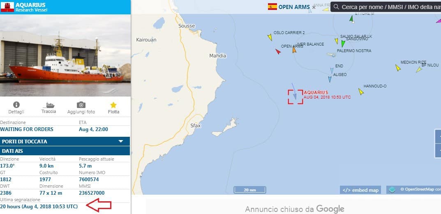Collapse the DATI AIS section header
The height and width of the screenshot is (214, 441).
point(65,151)
